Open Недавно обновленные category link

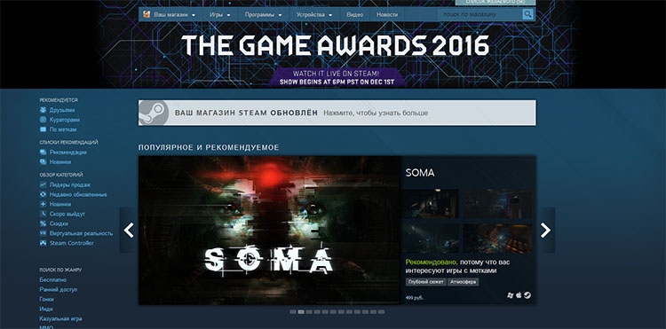tap(78, 194)
